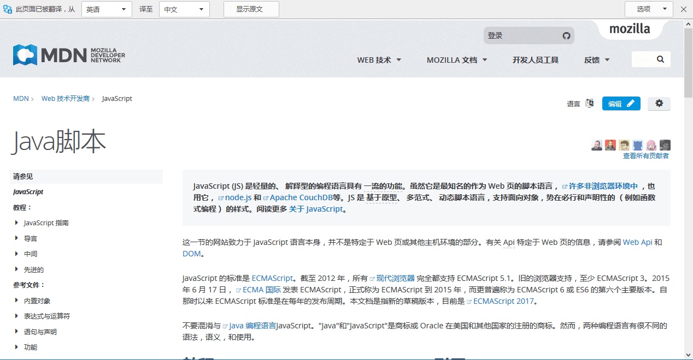Click the 编辑 edit button
The width and height of the screenshot is (693, 360).
tap(621, 104)
